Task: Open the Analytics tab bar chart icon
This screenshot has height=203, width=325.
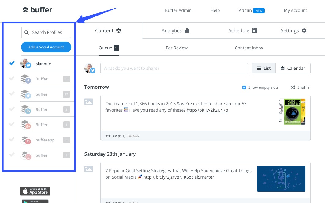Action: tap(187, 30)
